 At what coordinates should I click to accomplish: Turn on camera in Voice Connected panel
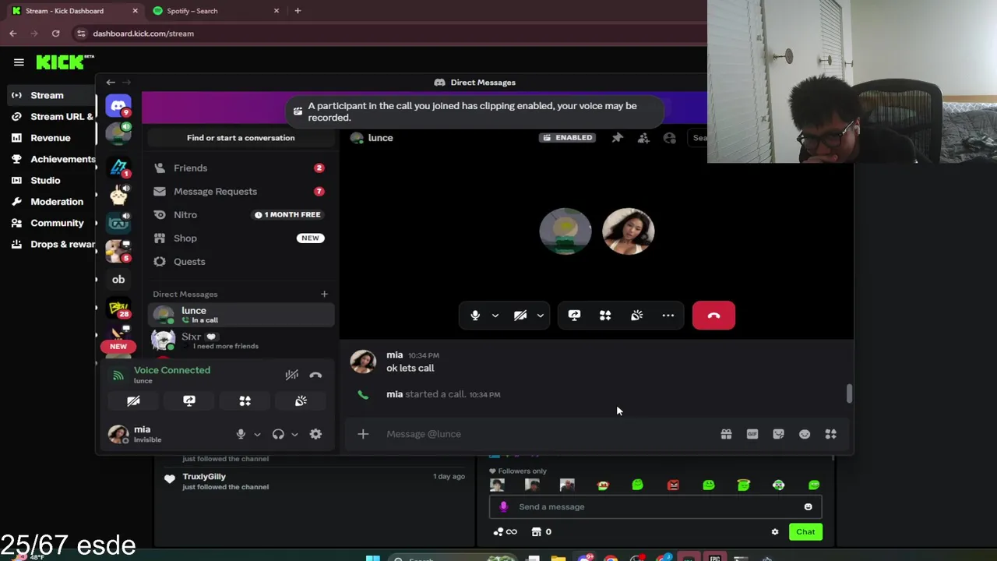click(x=133, y=400)
